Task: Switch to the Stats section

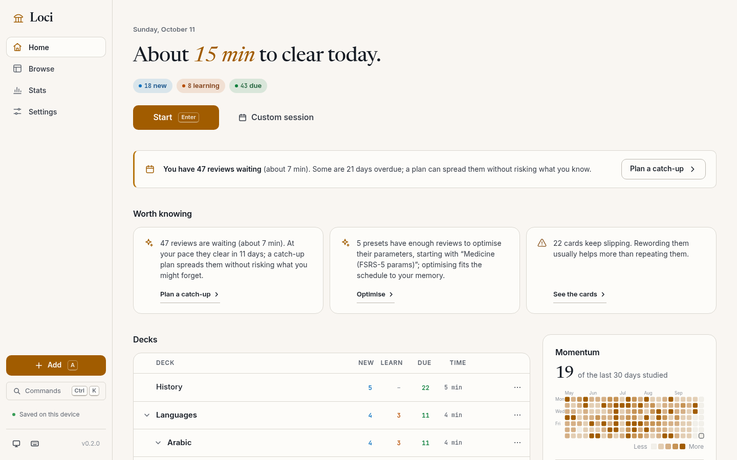Action: tap(56, 90)
